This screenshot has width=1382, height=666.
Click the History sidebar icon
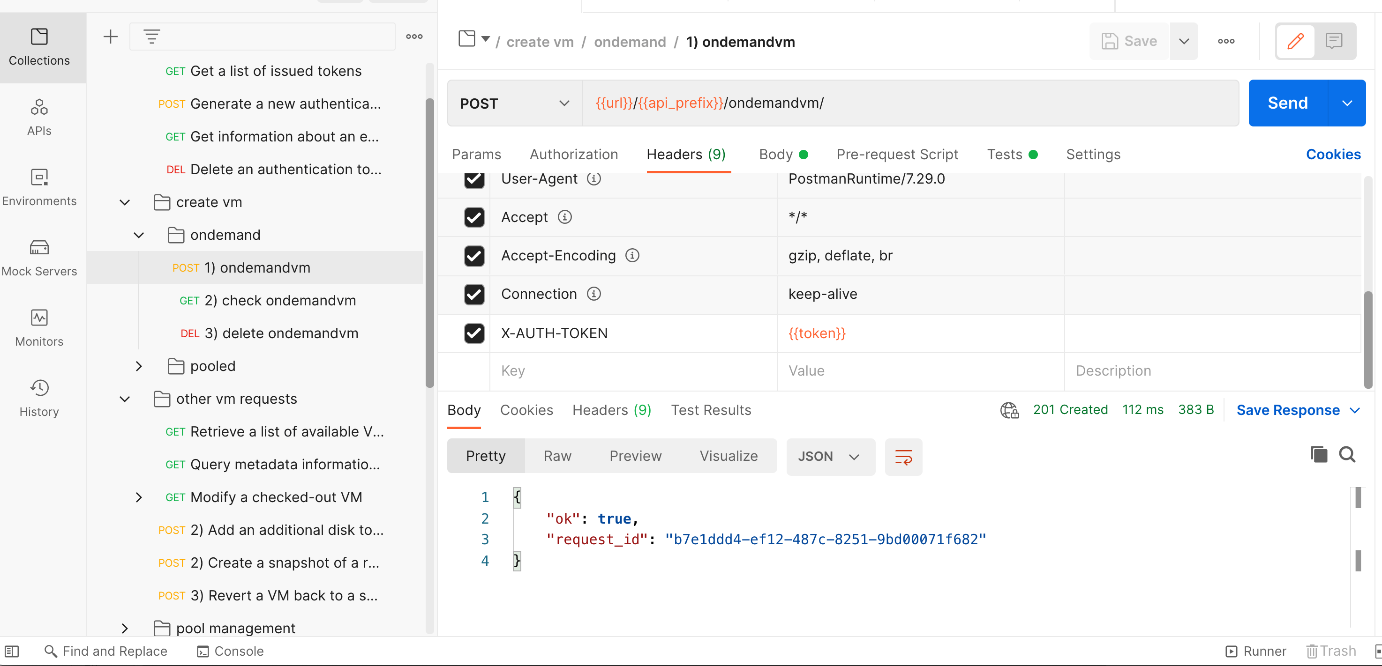pos(39,398)
